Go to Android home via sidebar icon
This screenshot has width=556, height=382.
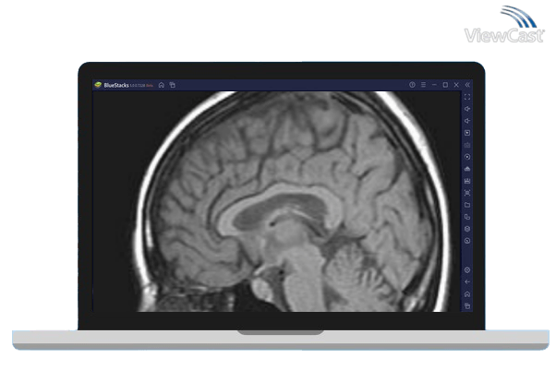(467, 294)
